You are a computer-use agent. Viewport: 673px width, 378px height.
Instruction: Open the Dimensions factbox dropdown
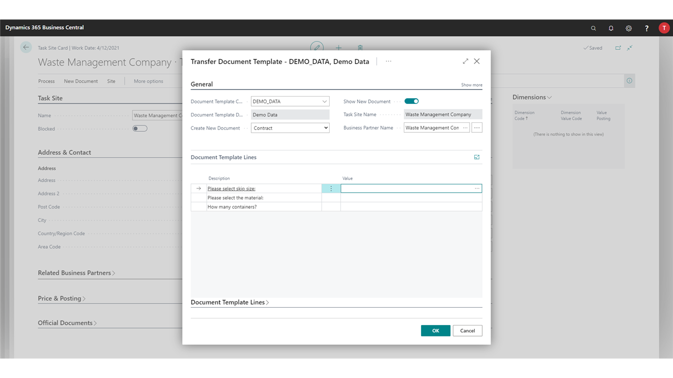click(532, 97)
